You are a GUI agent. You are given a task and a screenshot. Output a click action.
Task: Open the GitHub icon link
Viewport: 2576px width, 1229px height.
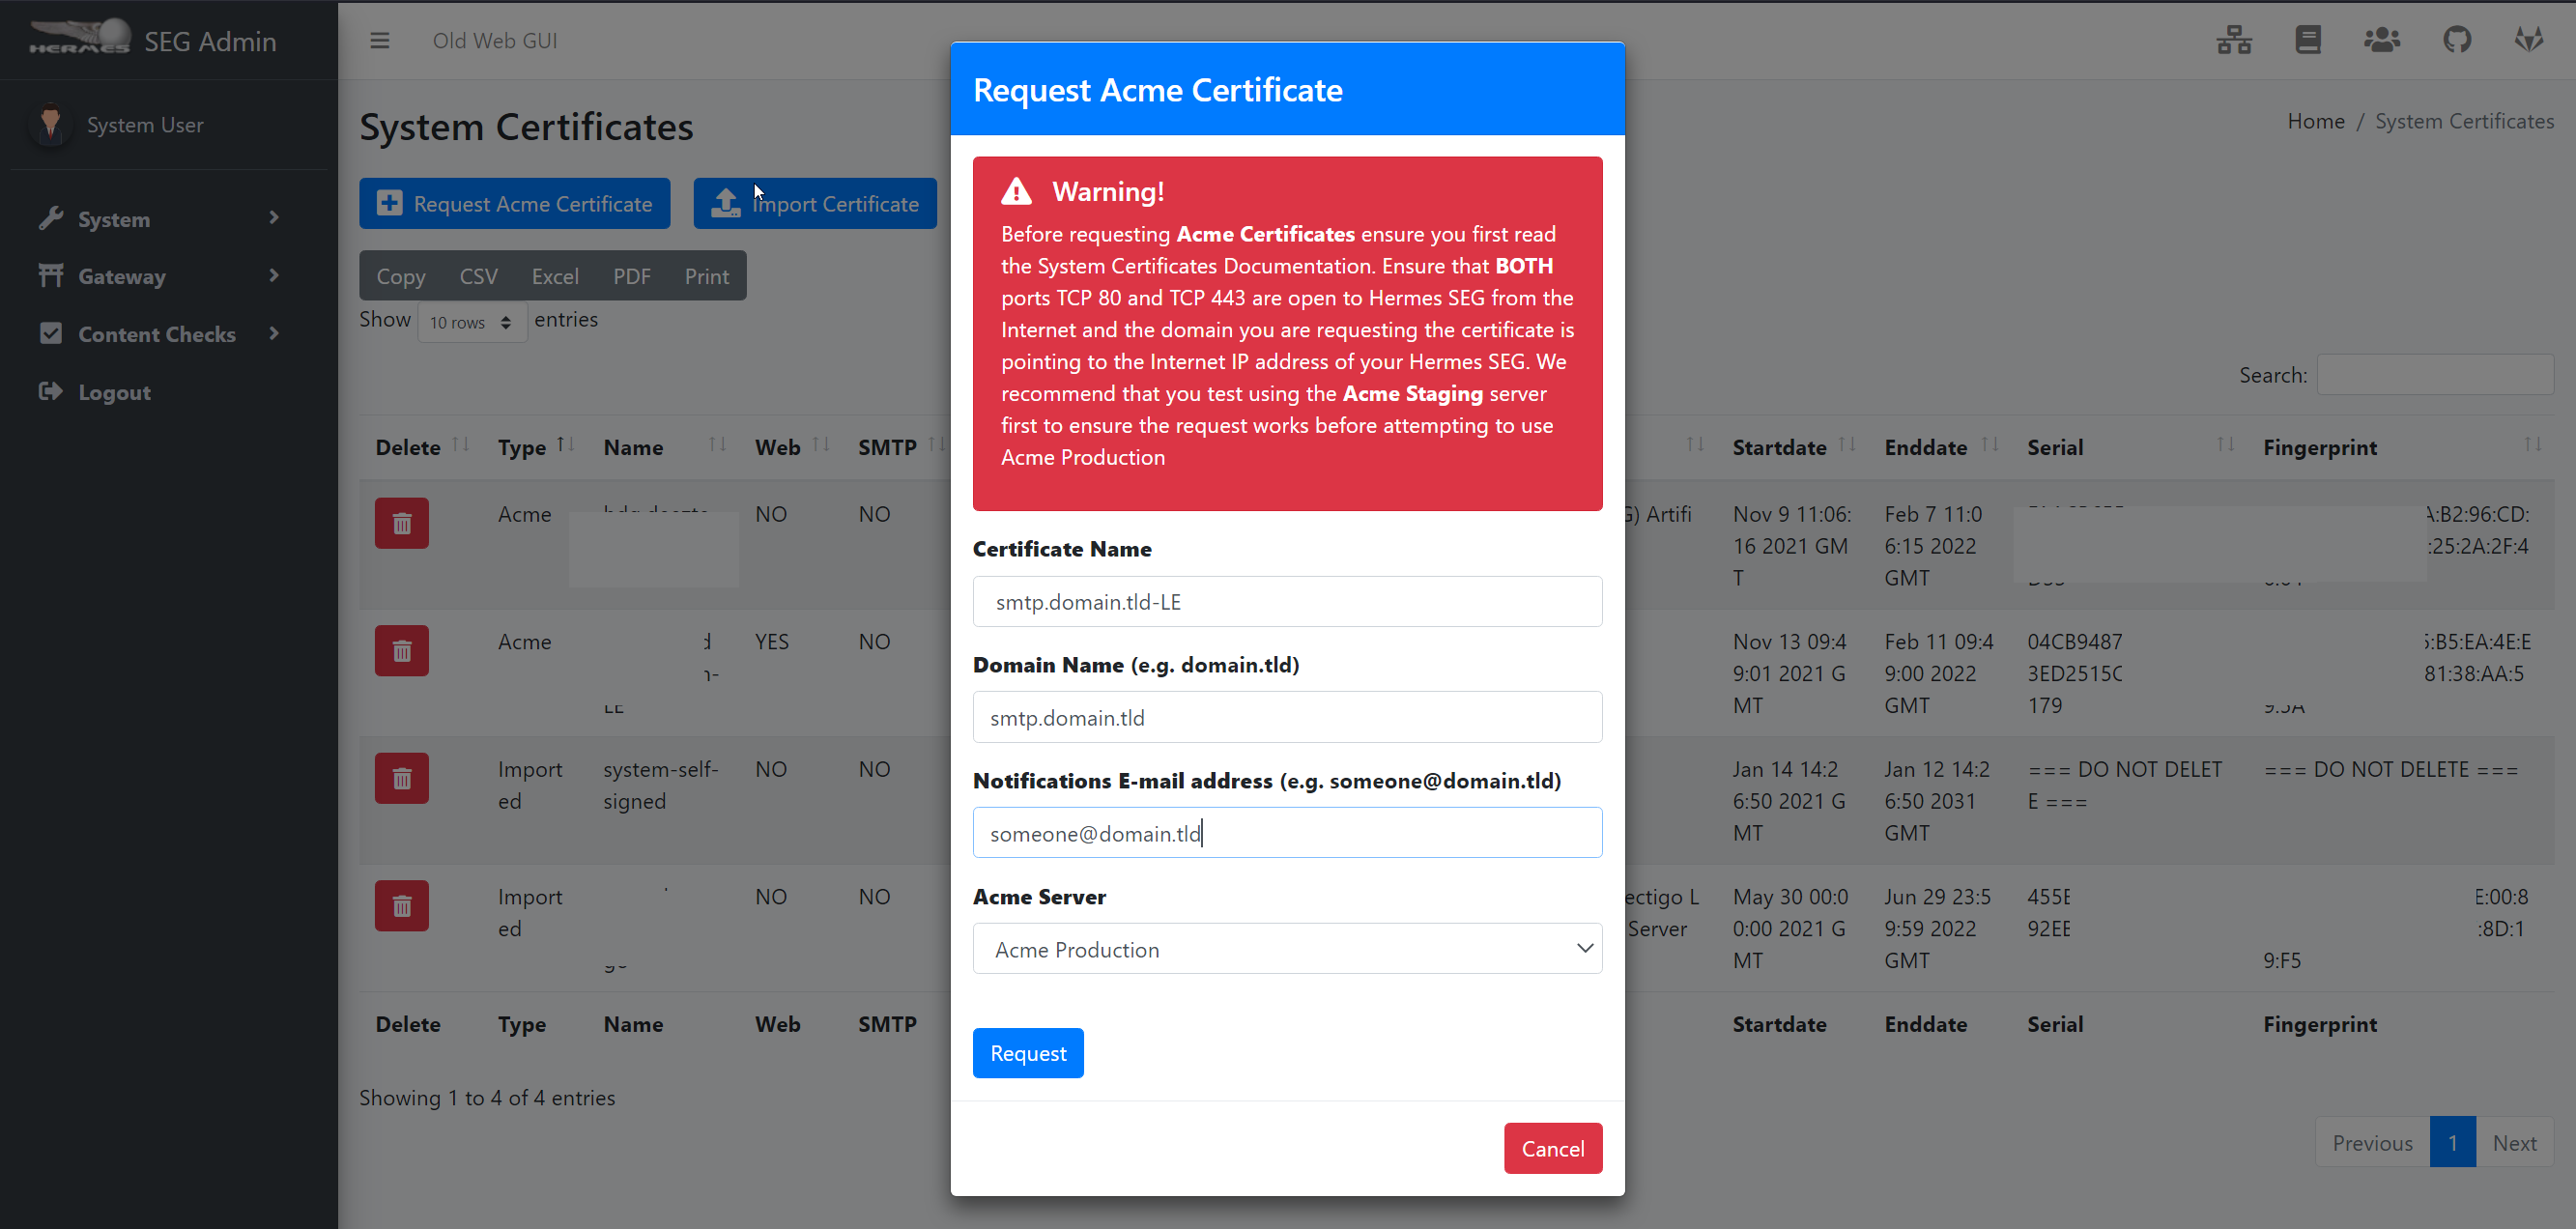click(x=2456, y=41)
